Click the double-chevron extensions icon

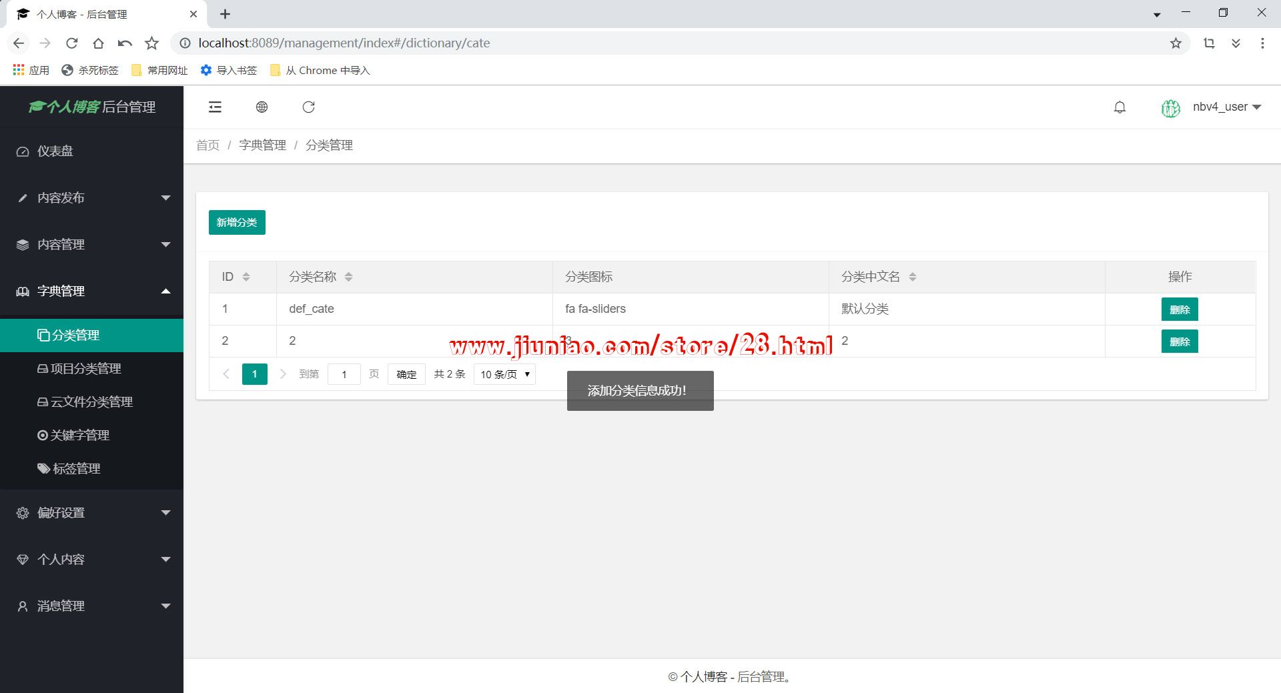click(1236, 43)
